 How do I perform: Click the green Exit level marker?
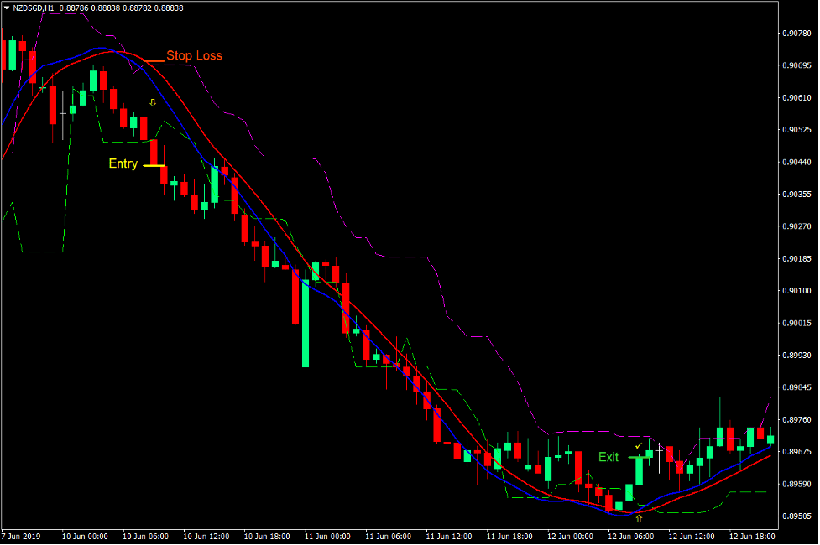click(635, 458)
